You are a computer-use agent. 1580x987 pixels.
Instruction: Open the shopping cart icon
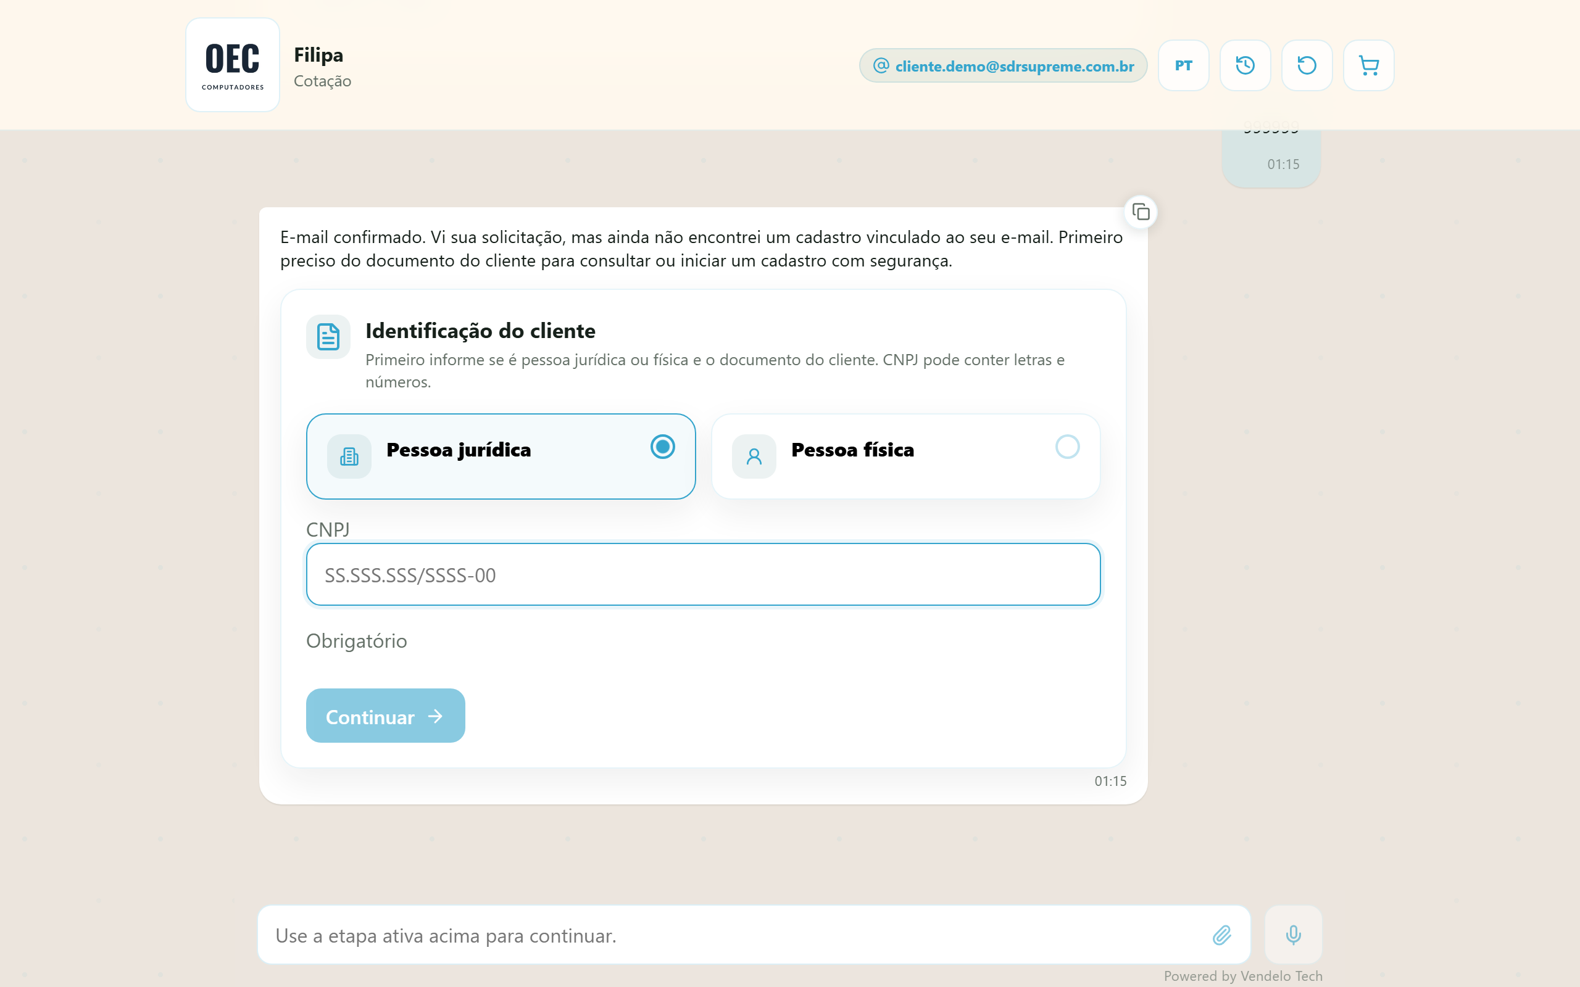[x=1368, y=65]
